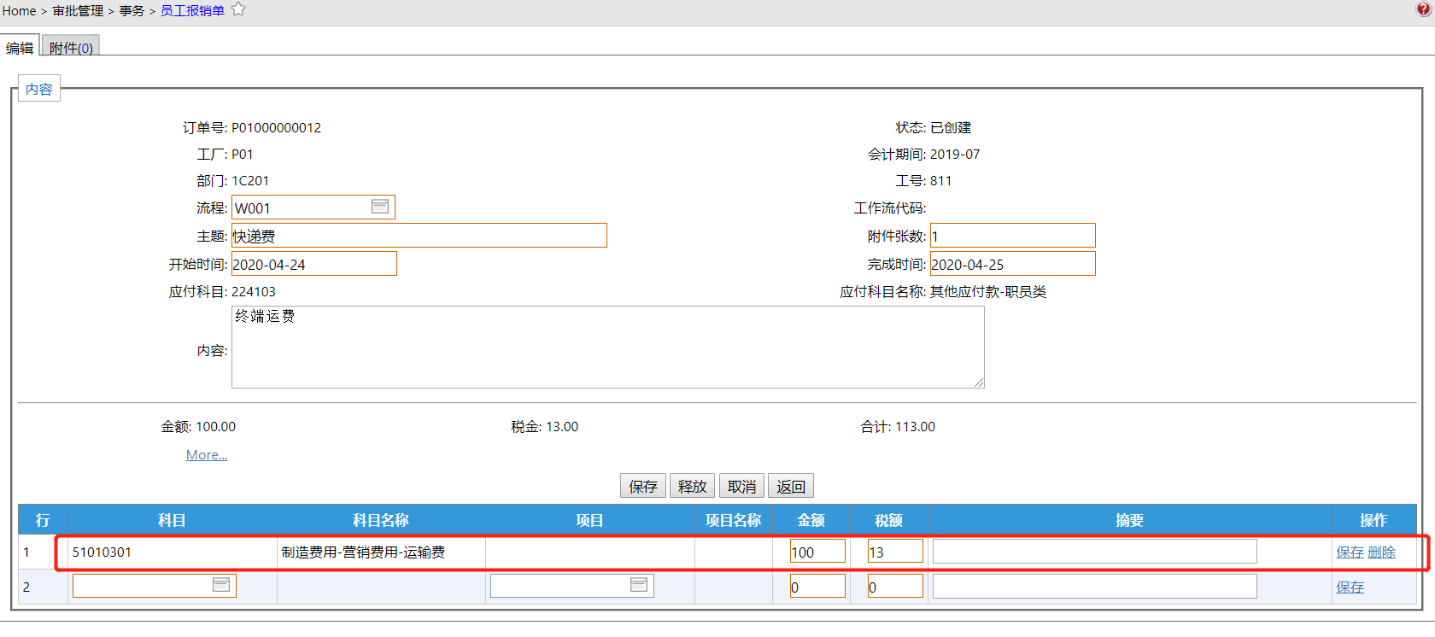The height and width of the screenshot is (637, 1435).
Task: Click the 应付科目 value 224103
Action: tap(254, 292)
